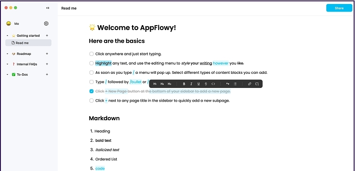The width and height of the screenshot is (355, 171).
Task: Check the 'Click anywhere and just start typing' box
Action: pyautogui.click(x=91, y=54)
